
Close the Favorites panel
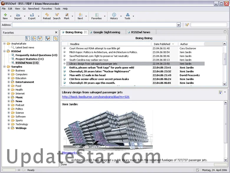[56, 32]
